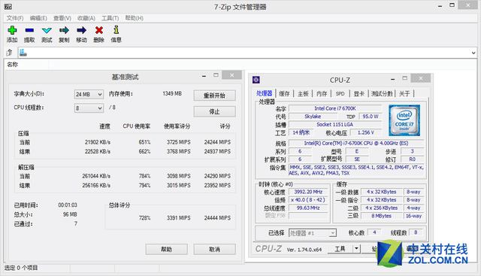The width and height of the screenshot is (481, 276).
Task: Click the Intel Core i7 logo badge
Action: tap(404, 120)
